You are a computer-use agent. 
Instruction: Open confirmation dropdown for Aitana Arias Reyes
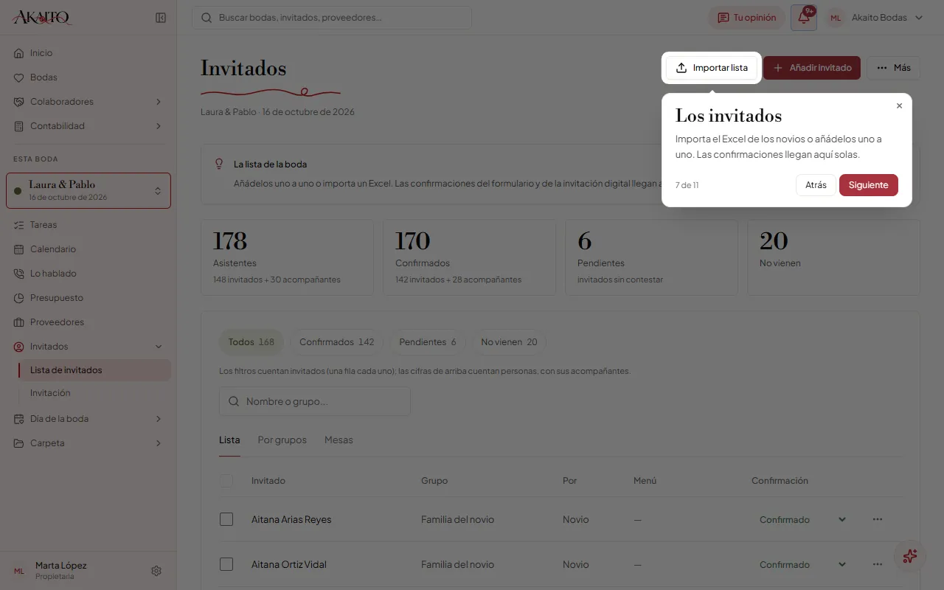pyautogui.click(x=802, y=519)
